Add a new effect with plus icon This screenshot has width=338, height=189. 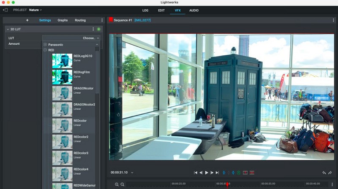click(x=27, y=20)
